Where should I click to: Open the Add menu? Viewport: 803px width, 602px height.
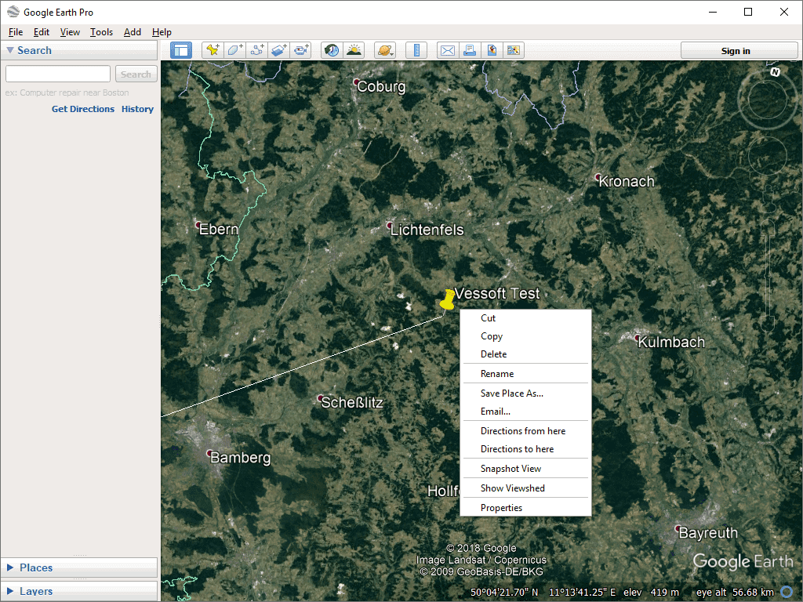tap(132, 32)
